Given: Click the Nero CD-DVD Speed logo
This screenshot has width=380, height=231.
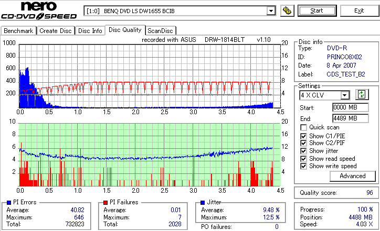Looking at the screenshot, I should 39,10.
